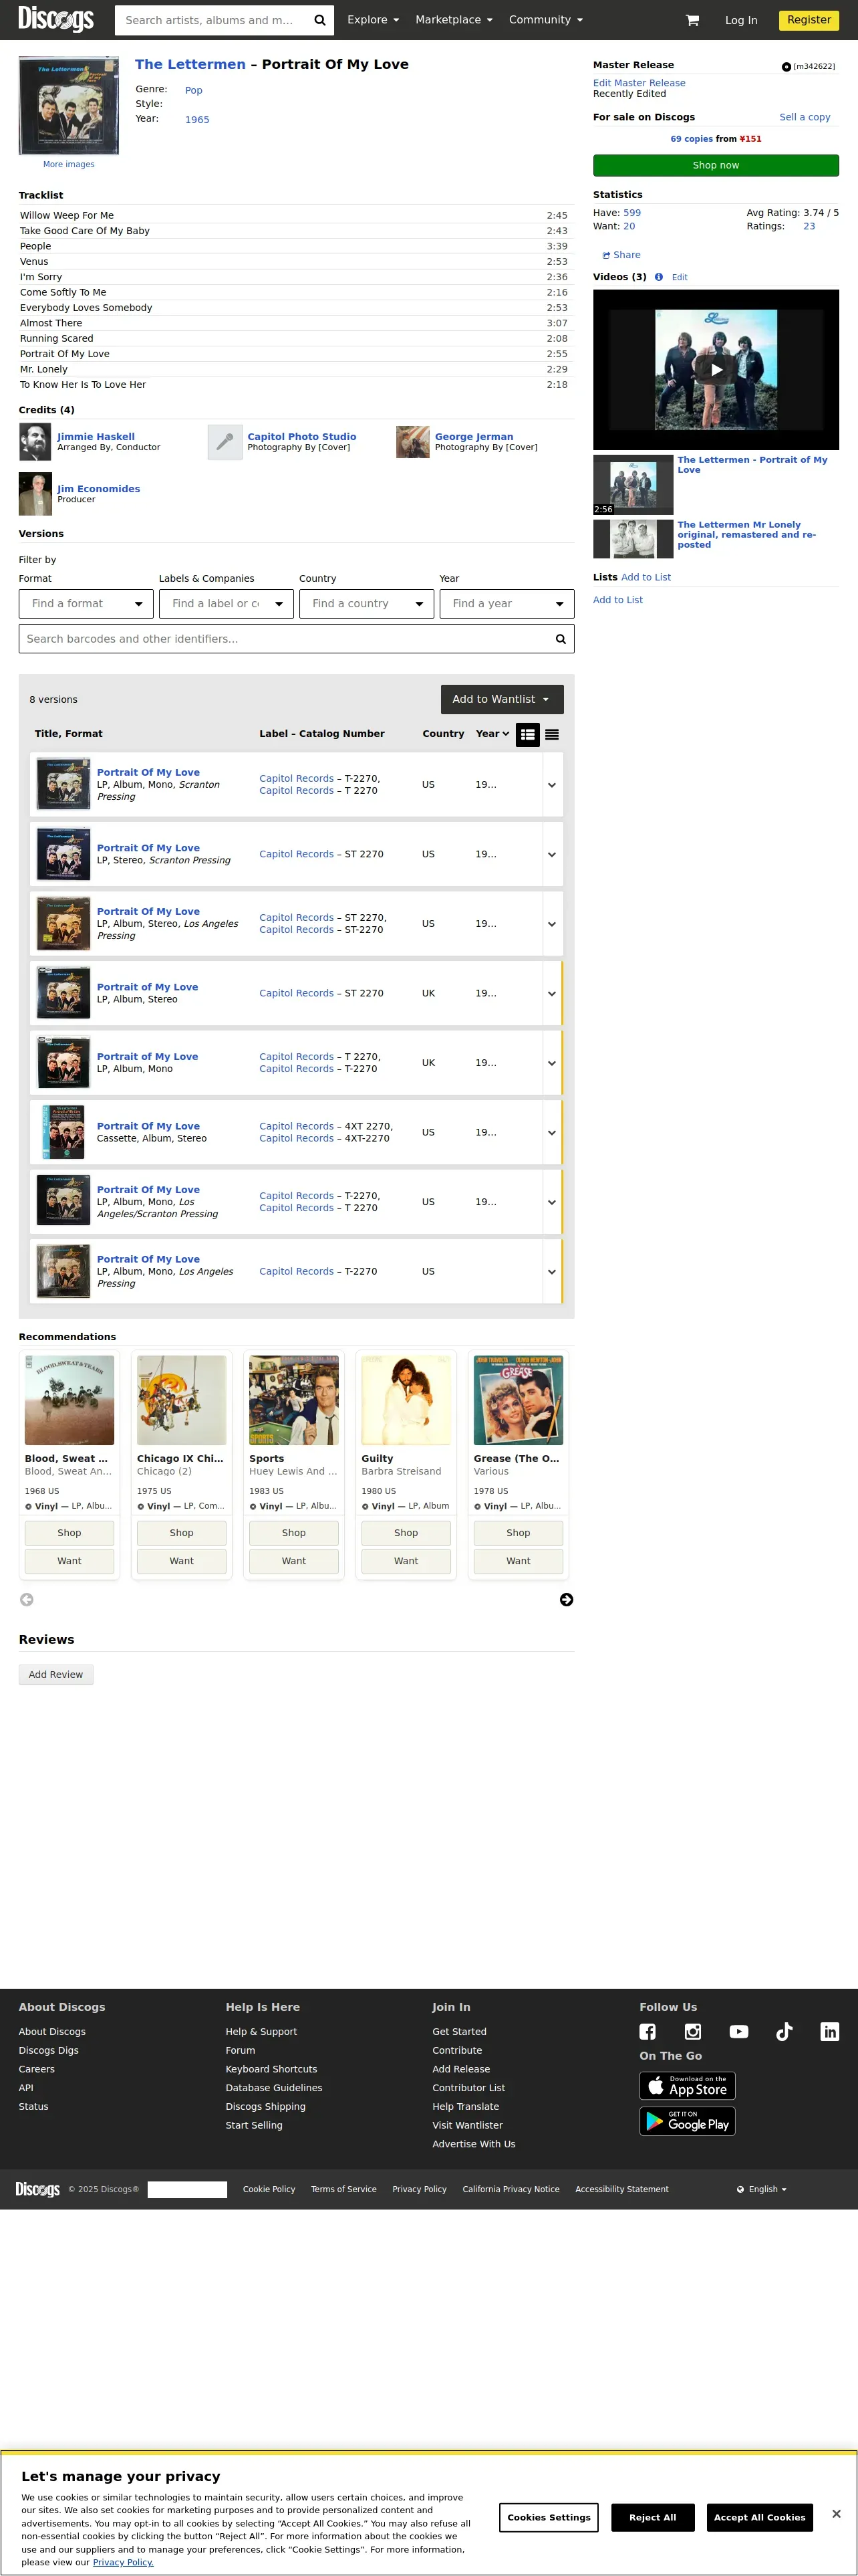858x2576 pixels.
Task: Open the album cover thumbnail
Action: tap(69, 105)
